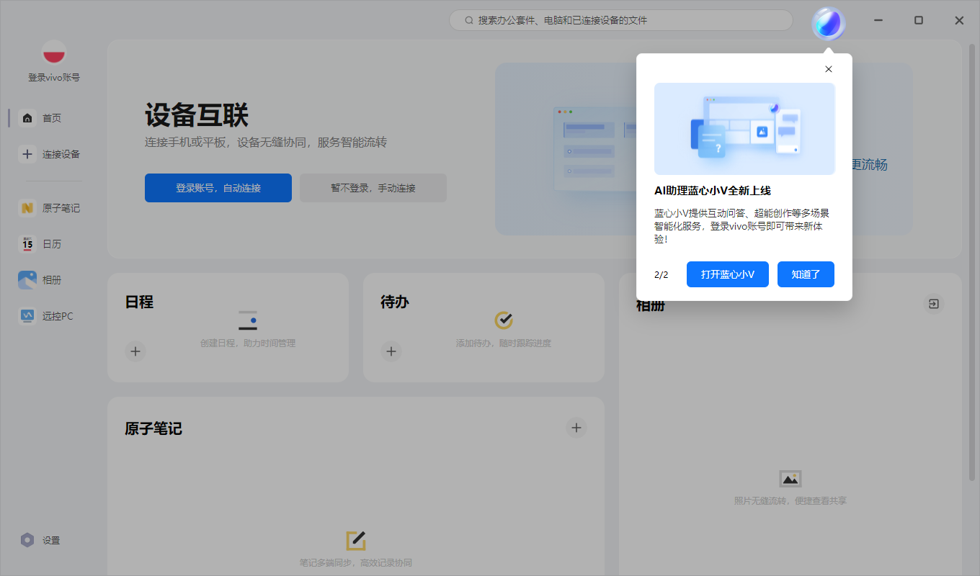Click 登录账号，自动连接 button
Screen dimensions: 980x576
pos(218,188)
